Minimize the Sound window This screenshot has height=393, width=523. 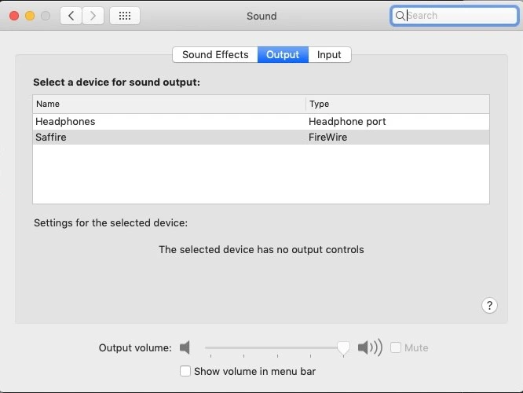30,16
